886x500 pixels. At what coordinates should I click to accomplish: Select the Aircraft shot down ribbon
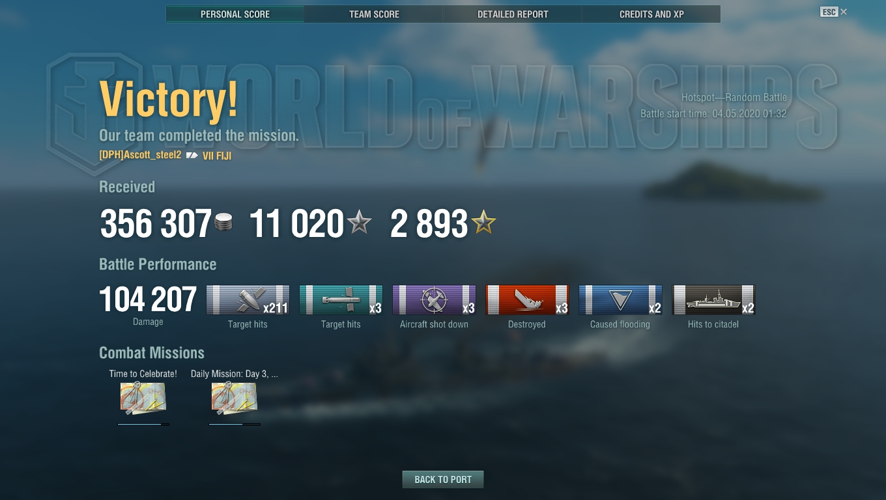pos(434,300)
